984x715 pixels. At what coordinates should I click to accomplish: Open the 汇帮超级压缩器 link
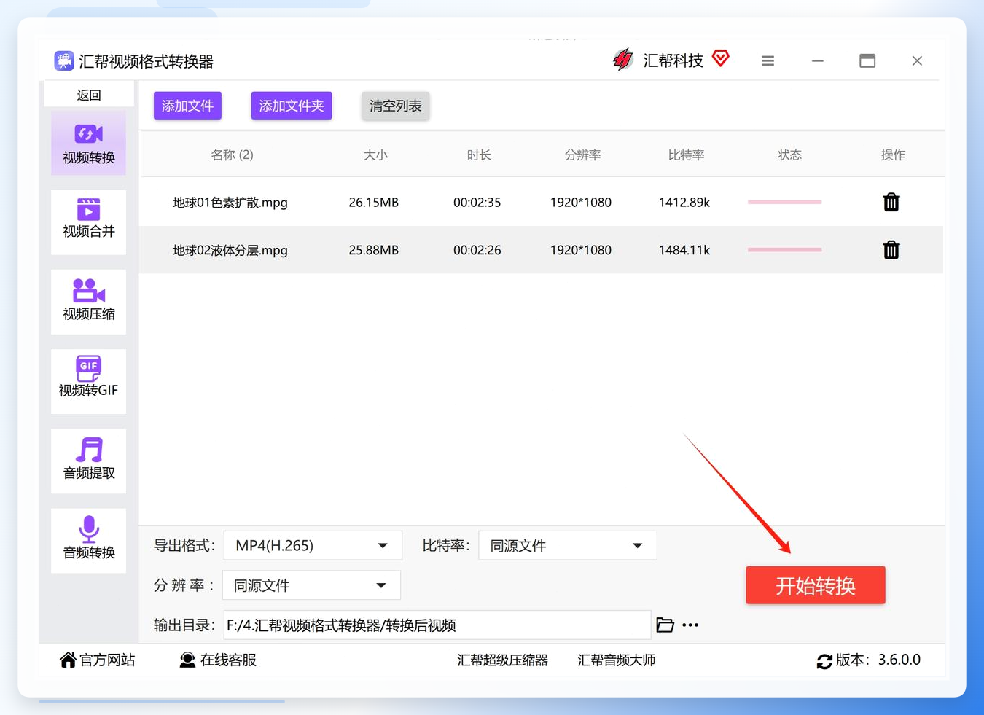tap(502, 660)
